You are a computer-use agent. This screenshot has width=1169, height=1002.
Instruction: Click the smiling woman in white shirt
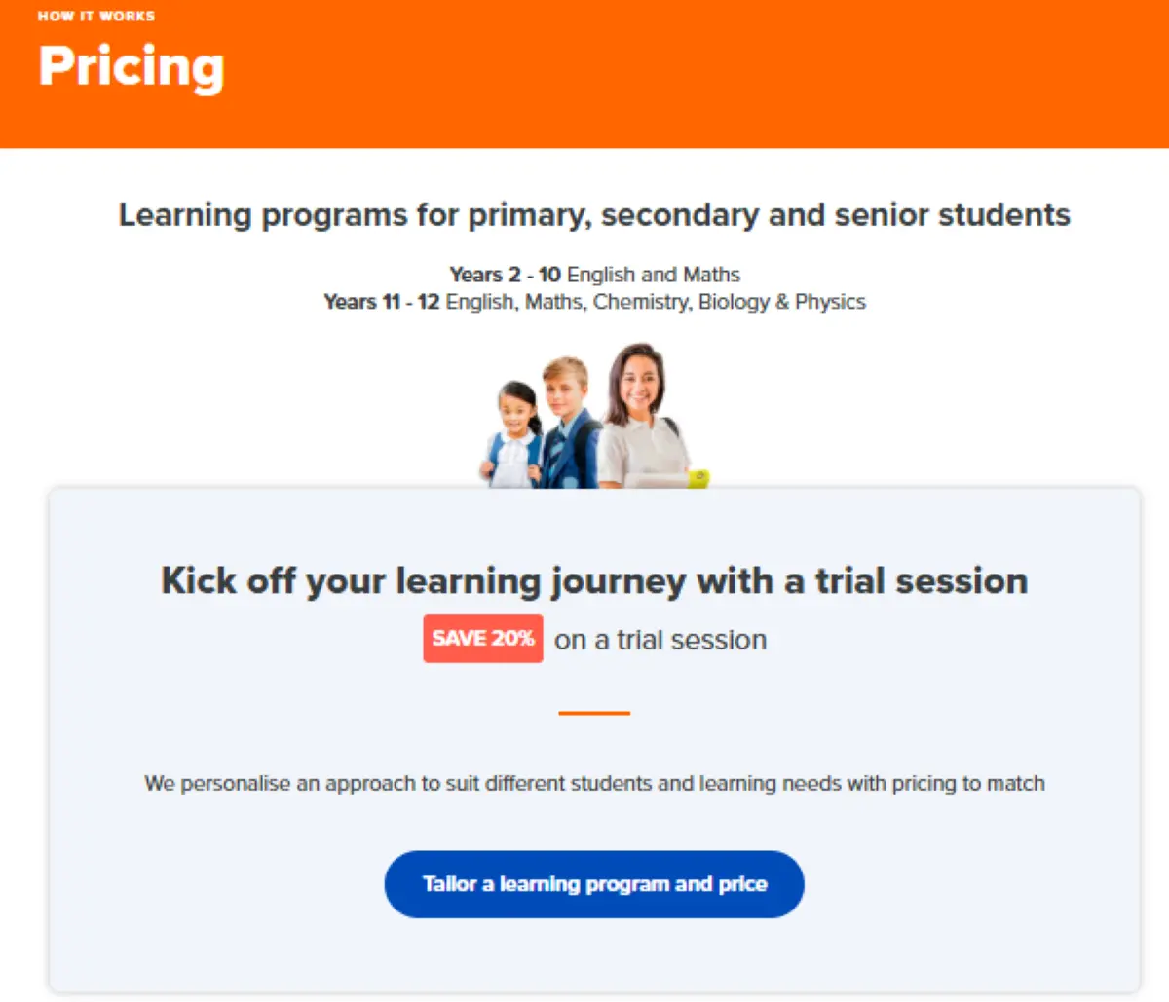point(639,414)
